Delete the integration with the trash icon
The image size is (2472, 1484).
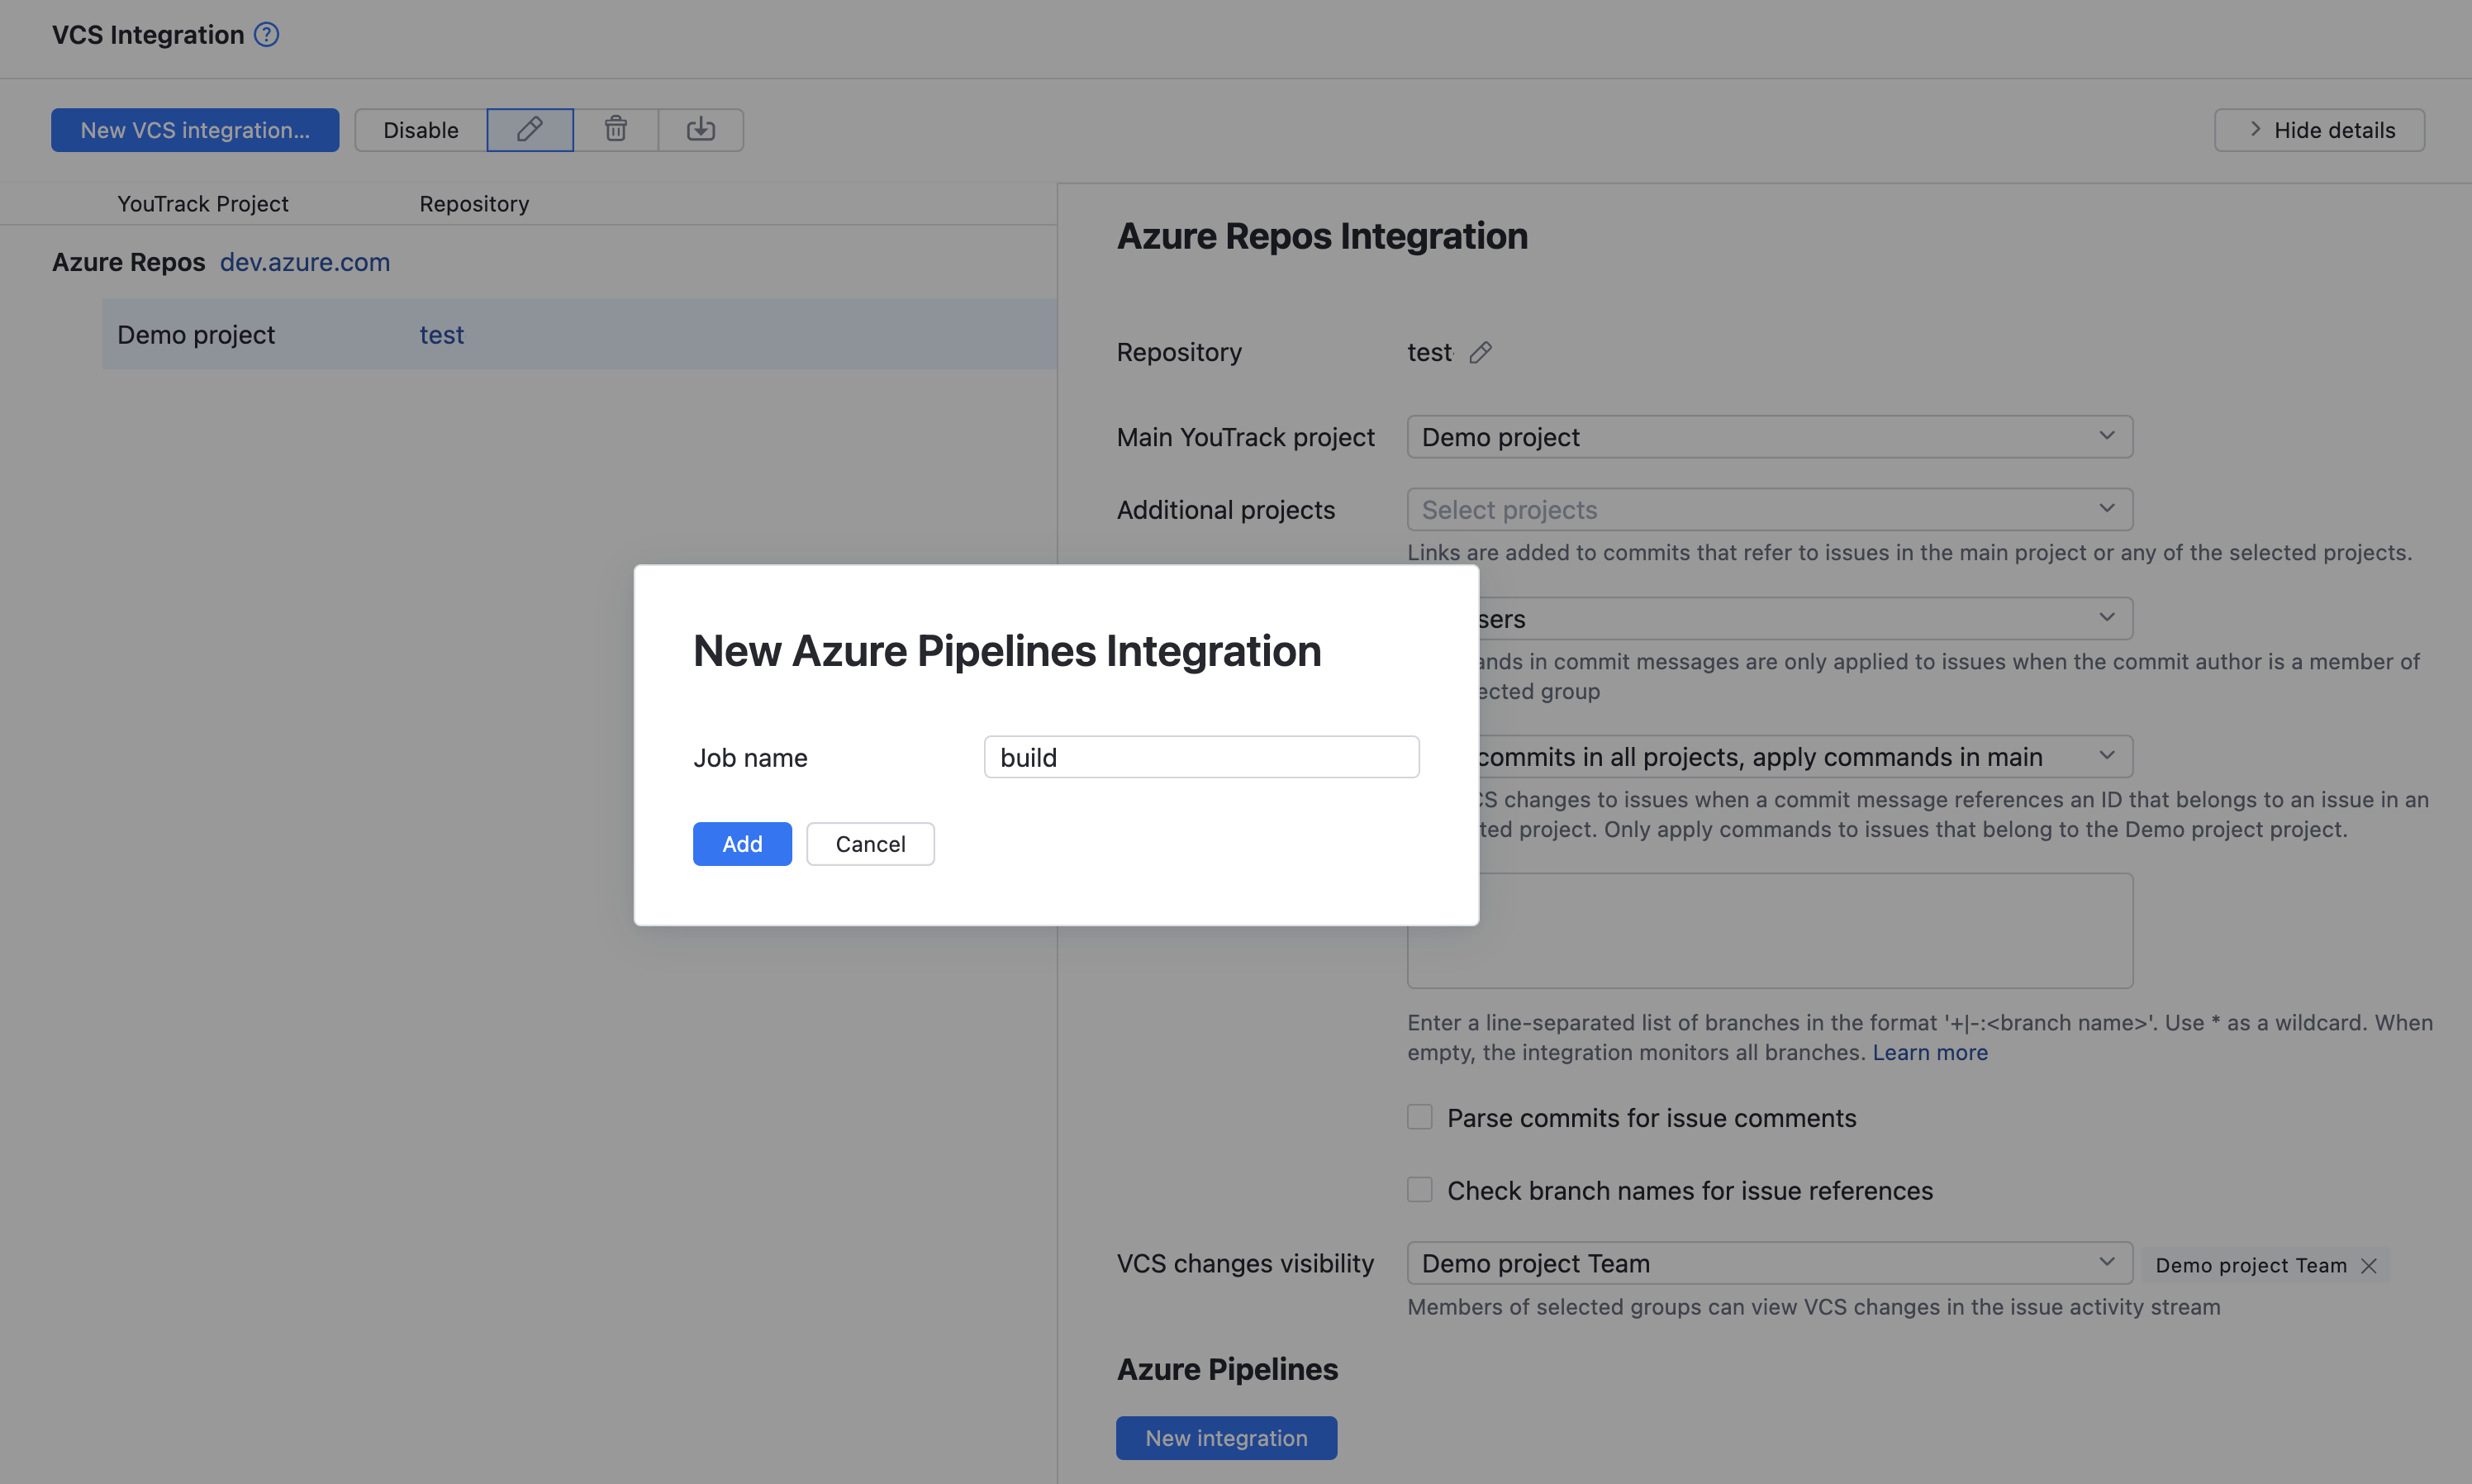point(616,129)
